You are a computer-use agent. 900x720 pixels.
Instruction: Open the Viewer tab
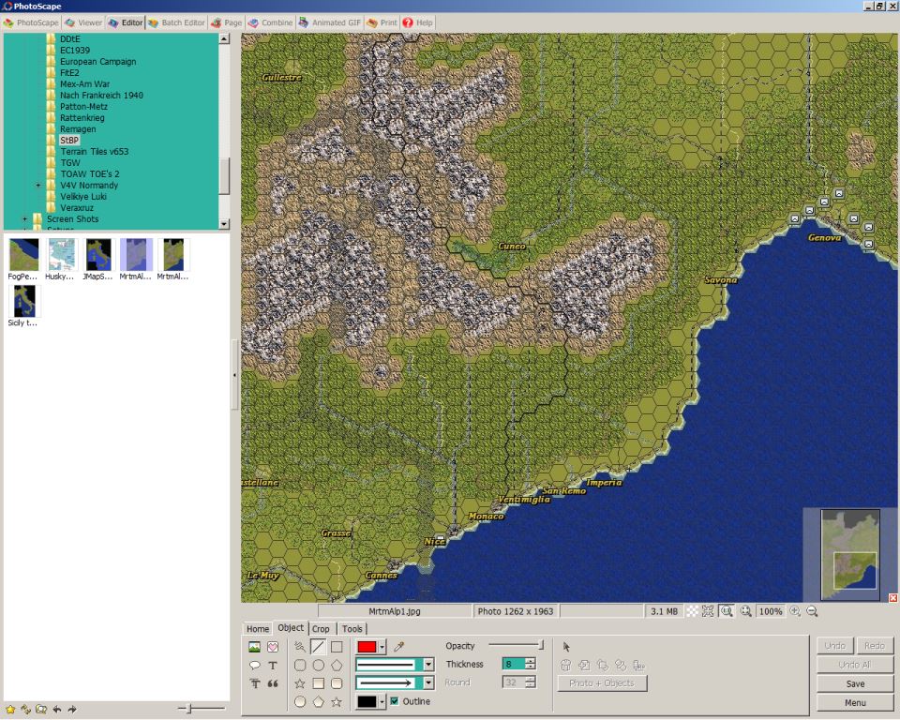tap(83, 22)
